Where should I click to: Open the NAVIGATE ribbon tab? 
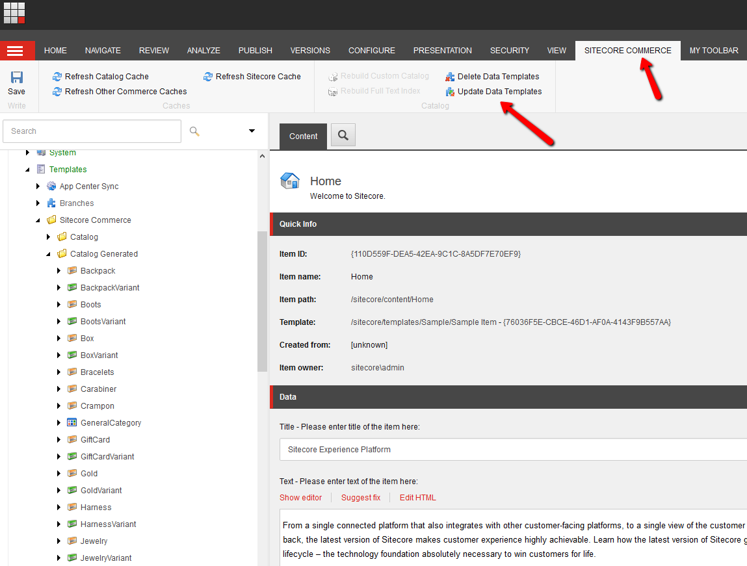click(x=103, y=51)
